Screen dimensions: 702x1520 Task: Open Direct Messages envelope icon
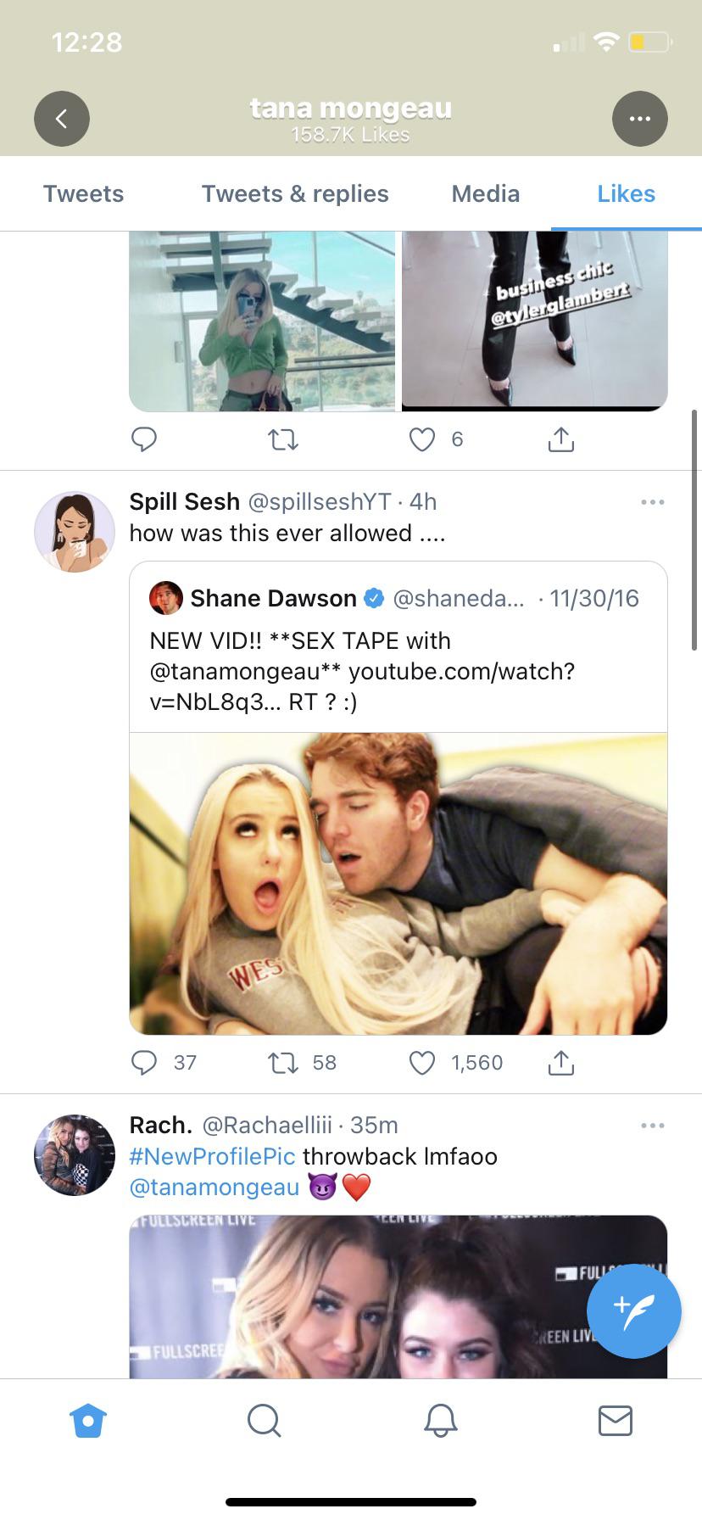(x=615, y=1420)
